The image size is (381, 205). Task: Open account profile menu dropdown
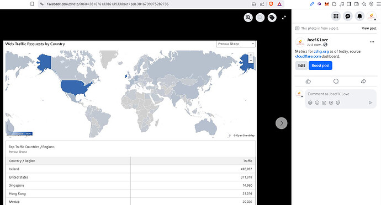tap(372, 16)
